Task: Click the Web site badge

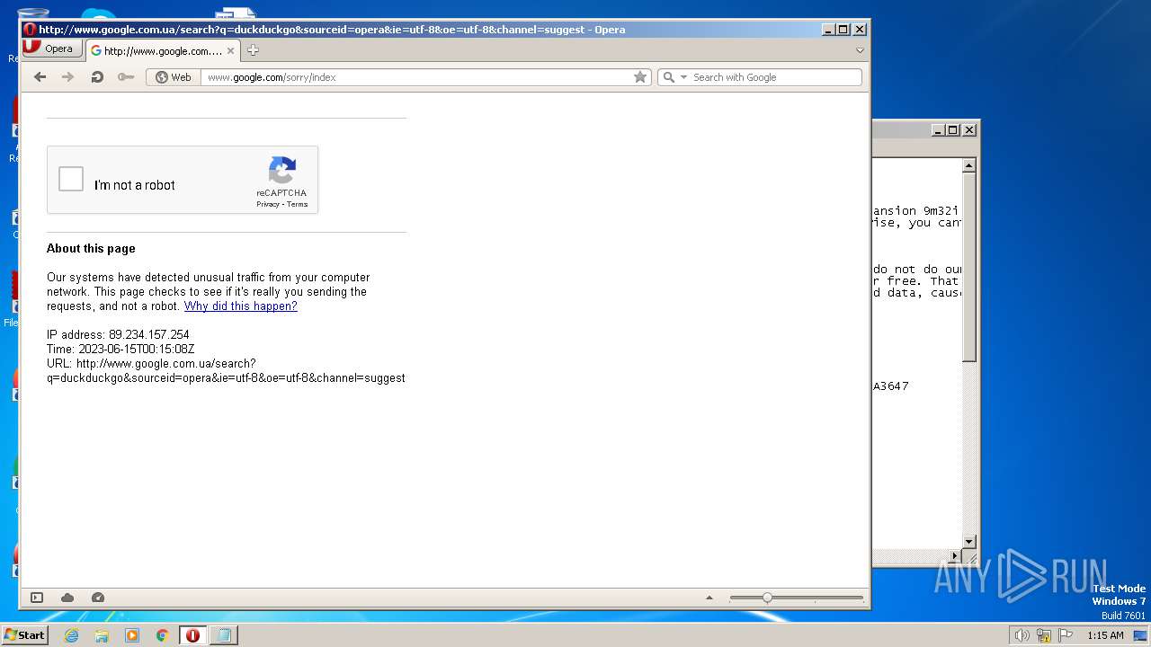Action: click(x=174, y=77)
